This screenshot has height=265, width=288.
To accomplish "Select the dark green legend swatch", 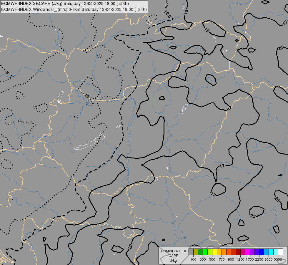I will point(200,252).
